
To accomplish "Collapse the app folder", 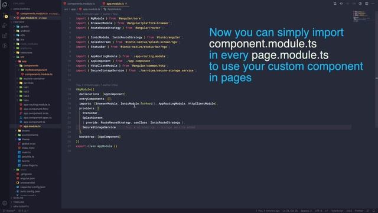I will (x=24, y=62).
